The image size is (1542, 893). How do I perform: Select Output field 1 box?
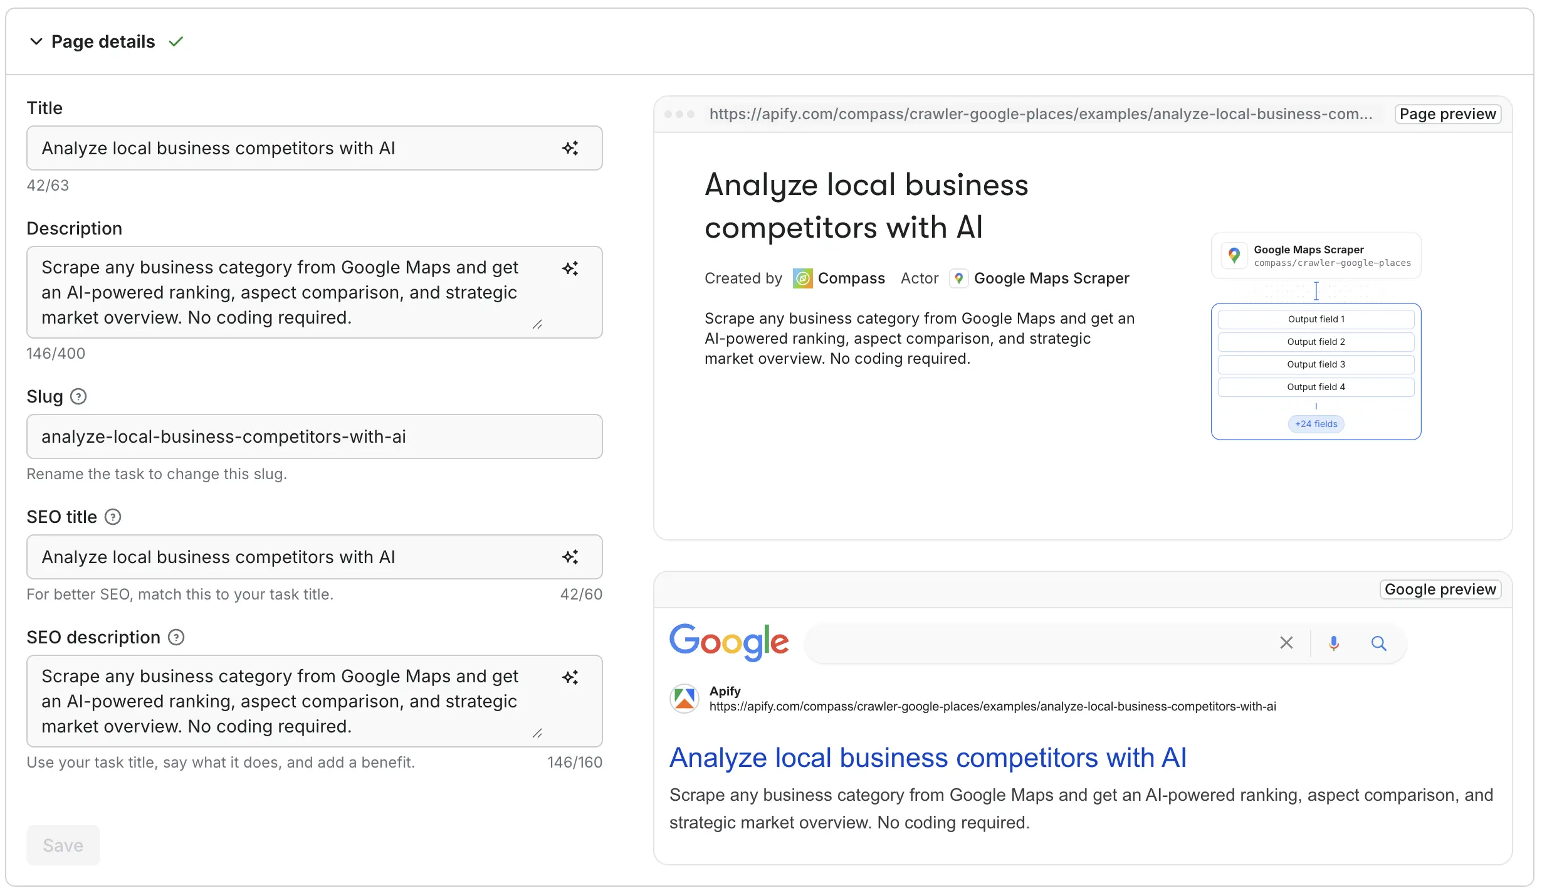tap(1316, 319)
